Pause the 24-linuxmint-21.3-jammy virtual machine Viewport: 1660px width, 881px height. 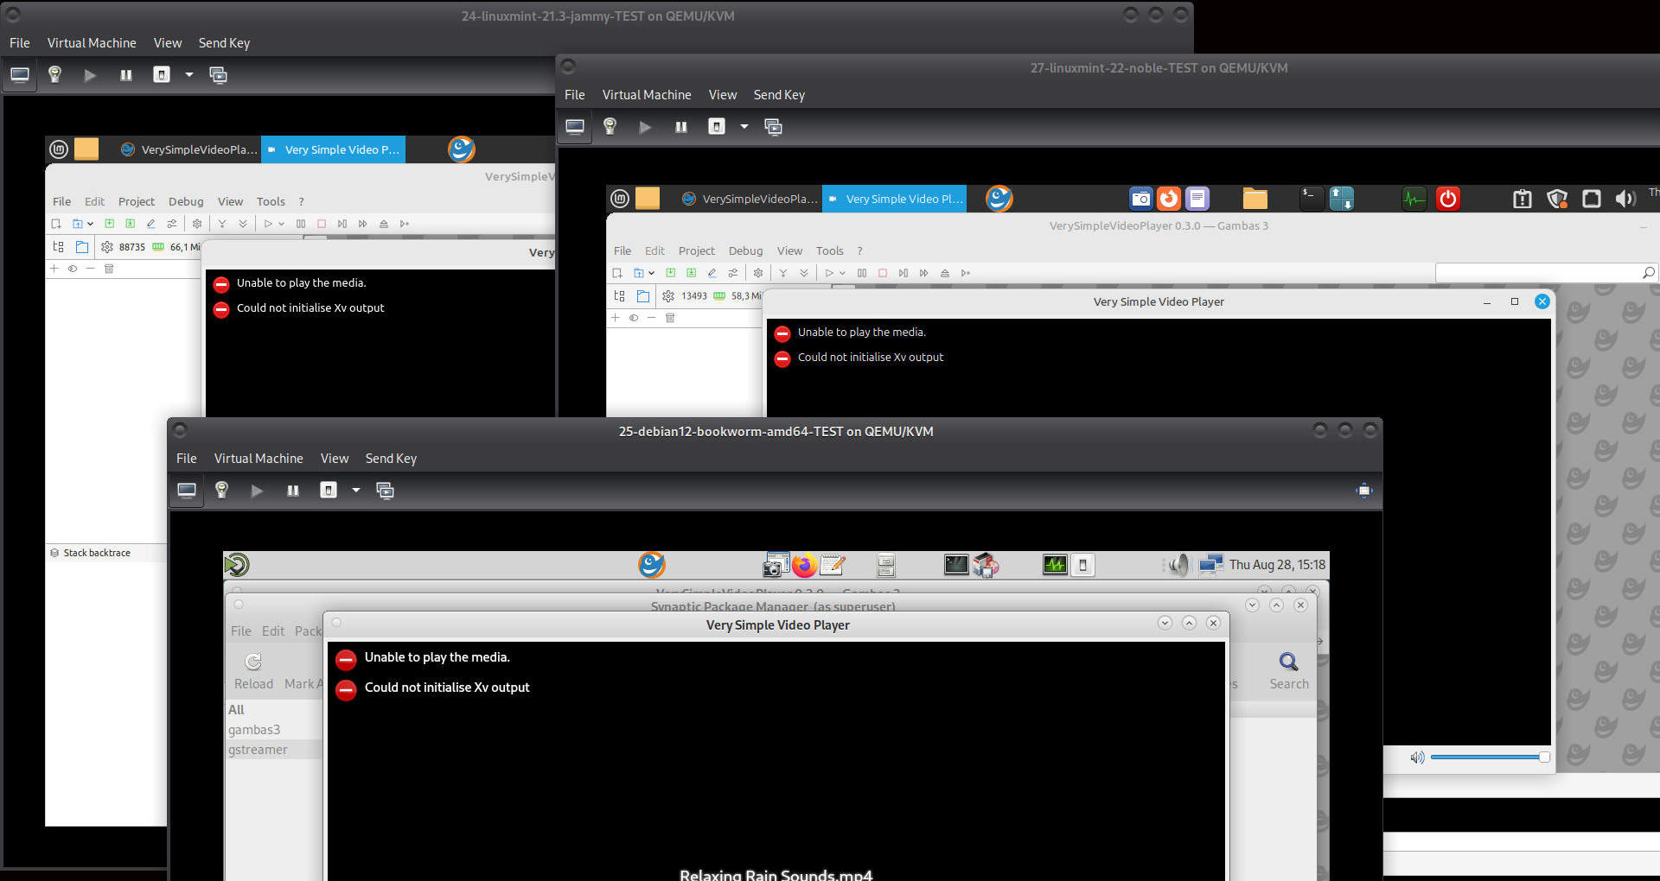(126, 75)
